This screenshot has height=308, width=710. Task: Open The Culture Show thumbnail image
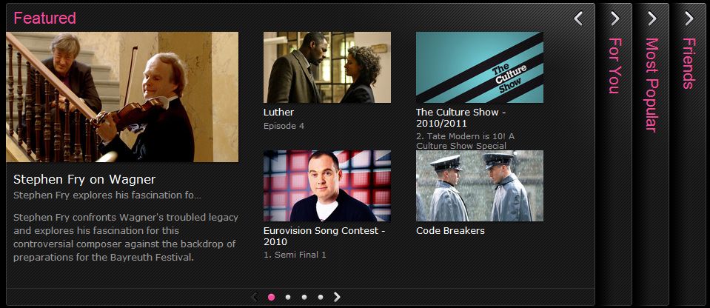pyautogui.click(x=480, y=67)
